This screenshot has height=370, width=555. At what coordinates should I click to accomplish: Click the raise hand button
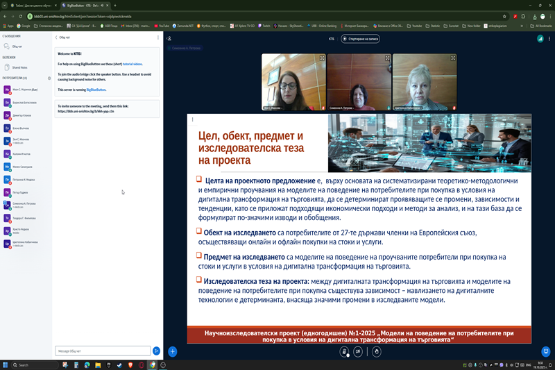tap(377, 351)
